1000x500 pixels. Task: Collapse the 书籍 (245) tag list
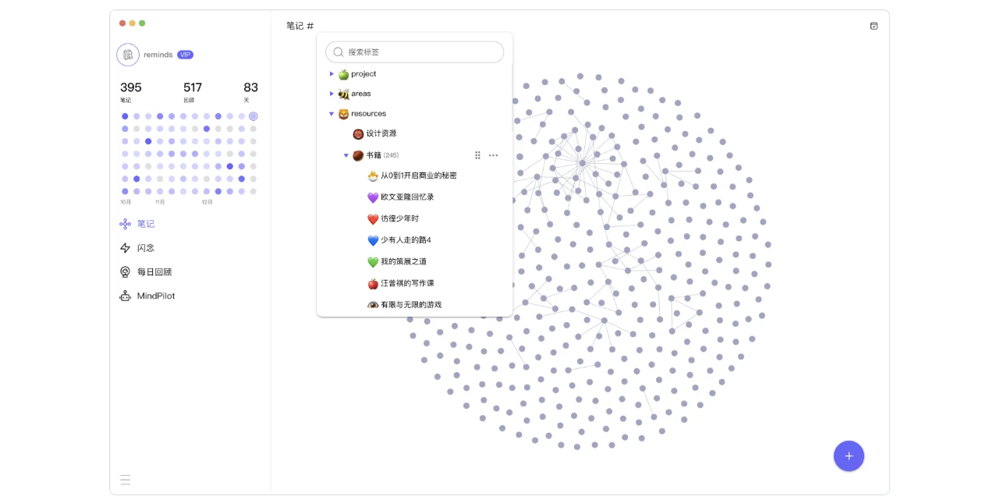point(346,155)
